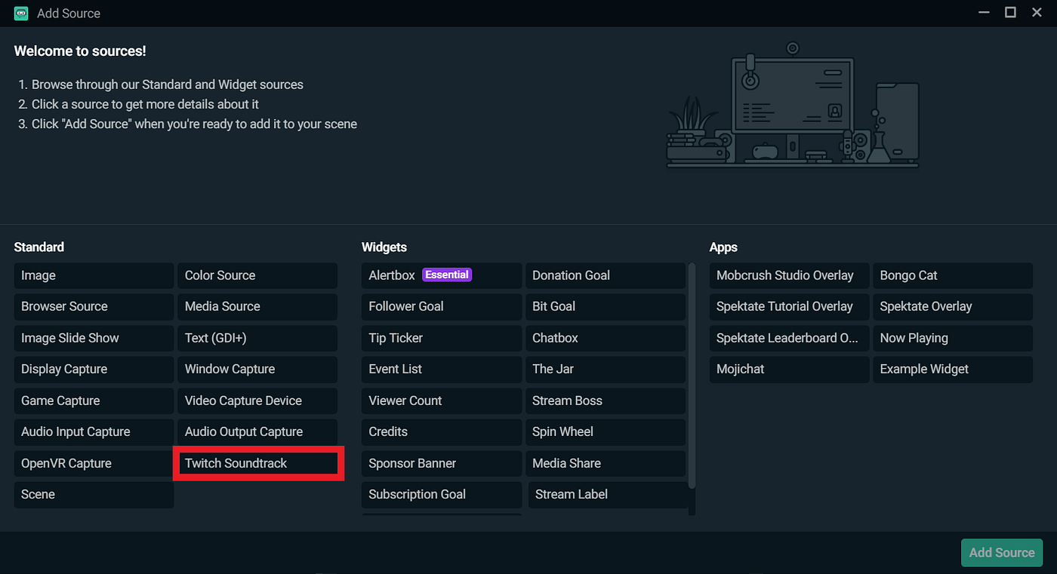Pick Image Slide Show source
The image size is (1057, 574).
tap(94, 338)
